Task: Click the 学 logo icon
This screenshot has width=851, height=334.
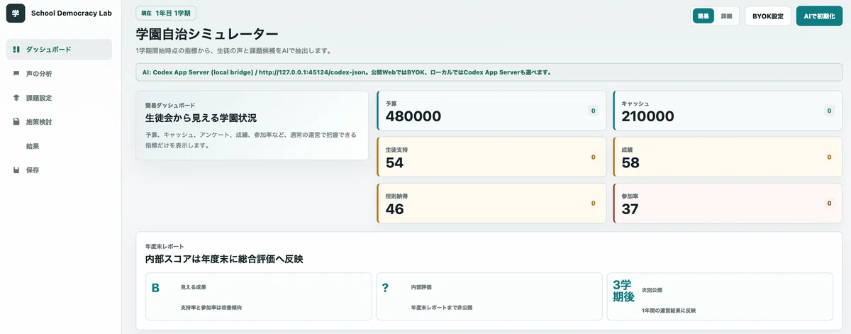Action: [x=16, y=13]
